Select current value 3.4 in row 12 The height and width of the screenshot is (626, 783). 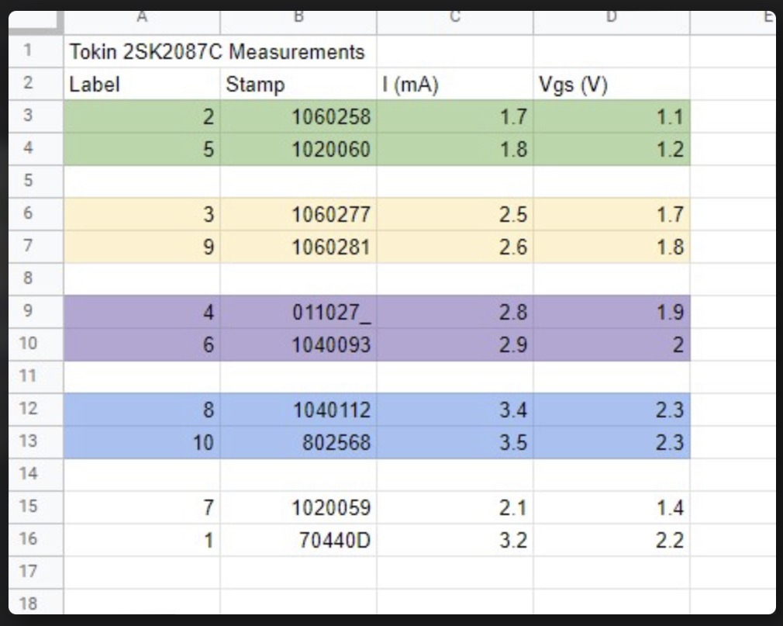455,410
